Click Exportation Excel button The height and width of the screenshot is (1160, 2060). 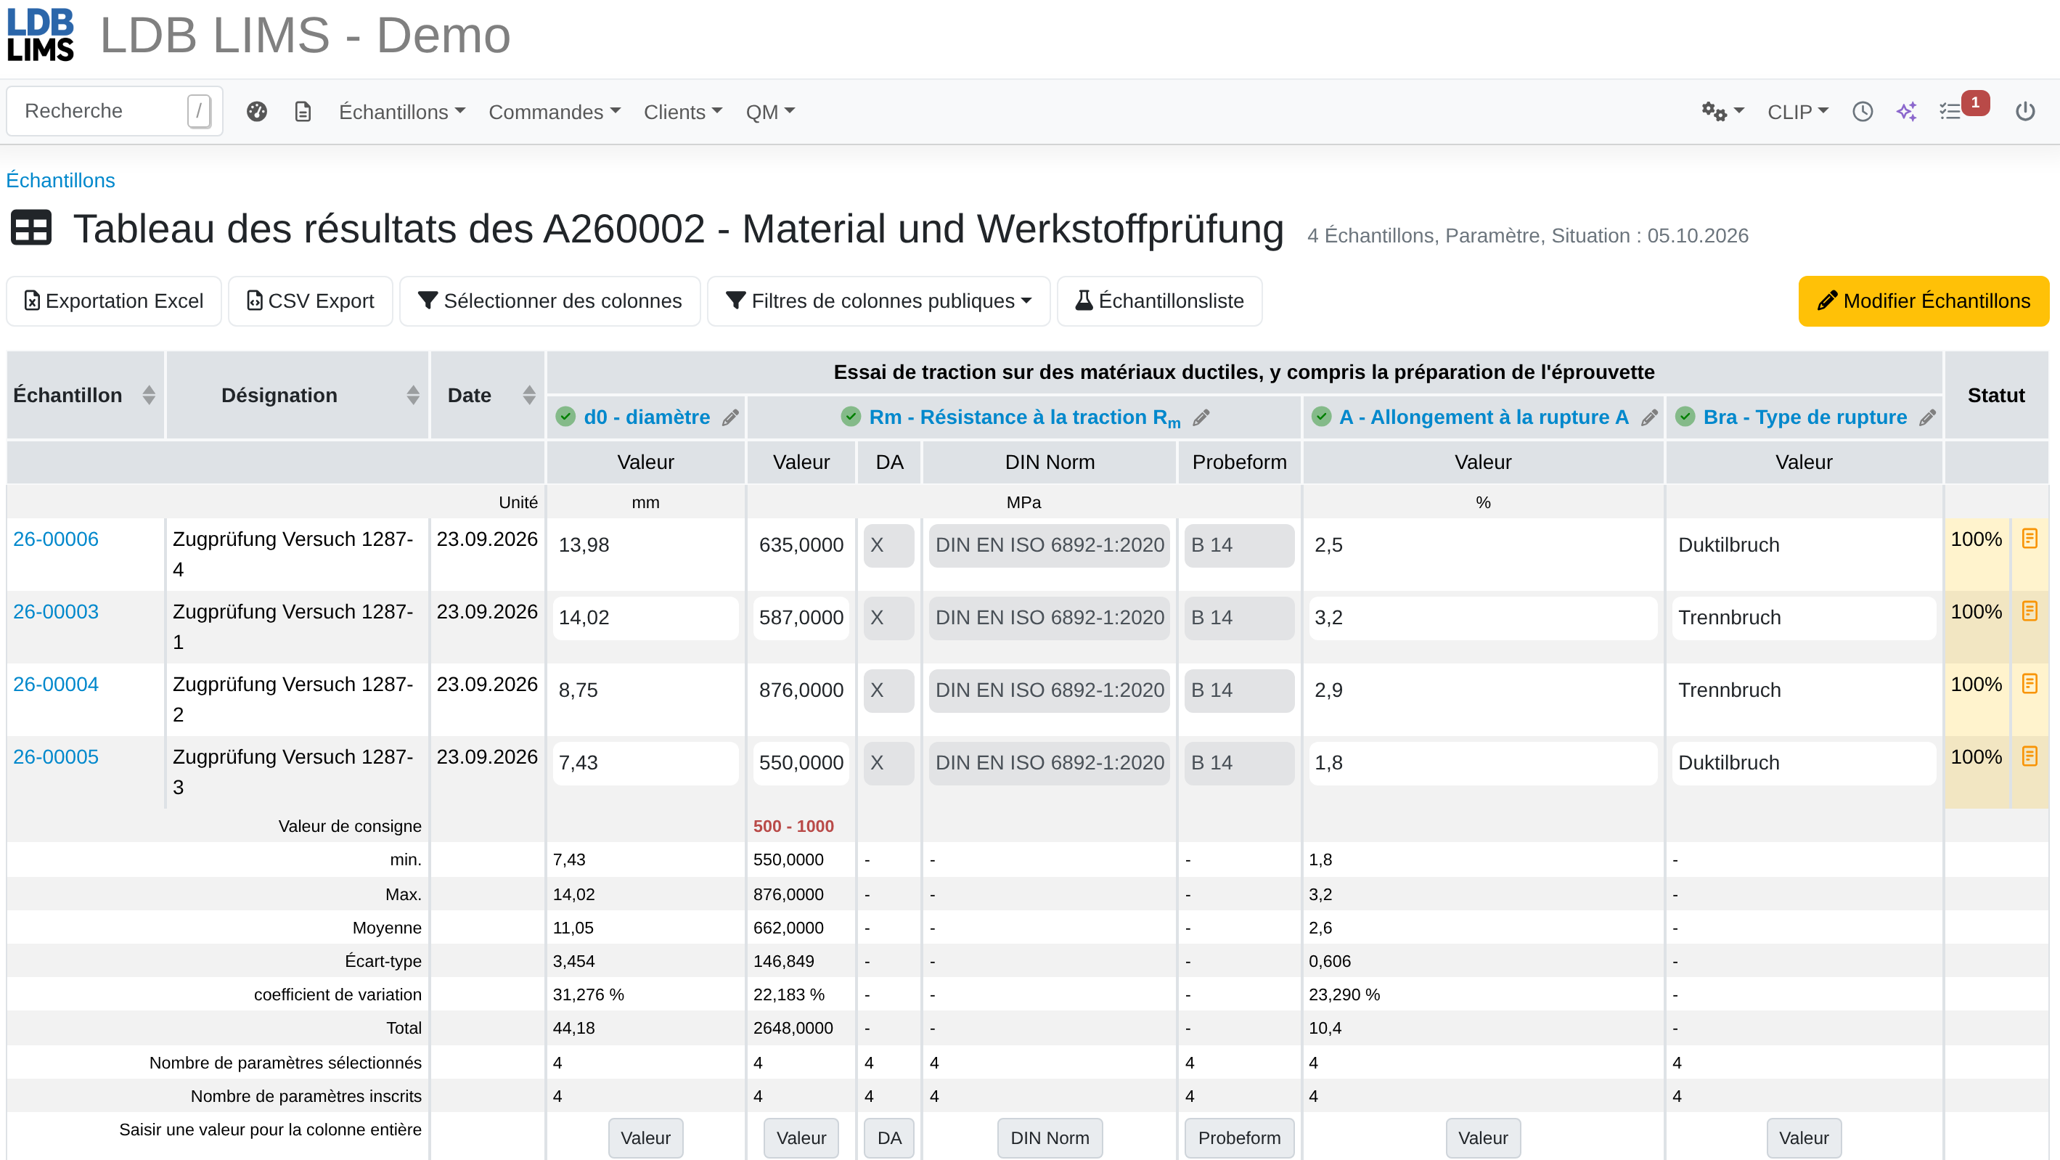[x=115, y=301]
